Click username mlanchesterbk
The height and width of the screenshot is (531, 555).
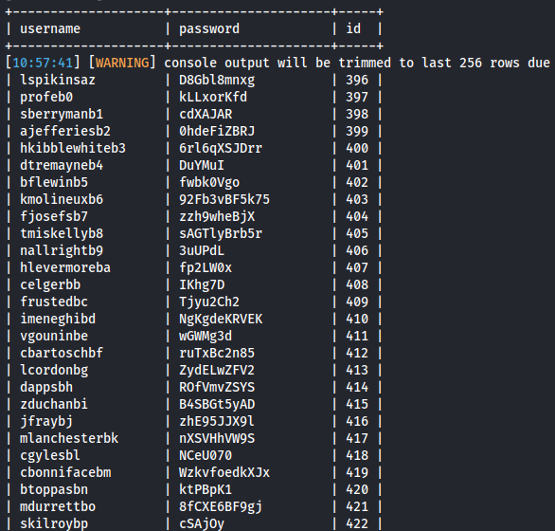tap(69, 438)
